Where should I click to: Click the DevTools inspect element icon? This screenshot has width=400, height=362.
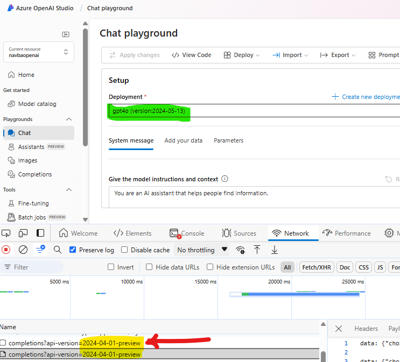(x=6, y=233)
